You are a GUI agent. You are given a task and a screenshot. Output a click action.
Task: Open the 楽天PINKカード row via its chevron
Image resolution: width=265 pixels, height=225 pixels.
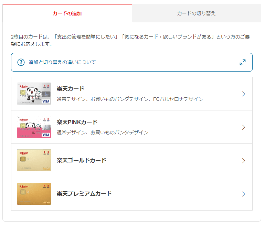(x=243, y=127)
